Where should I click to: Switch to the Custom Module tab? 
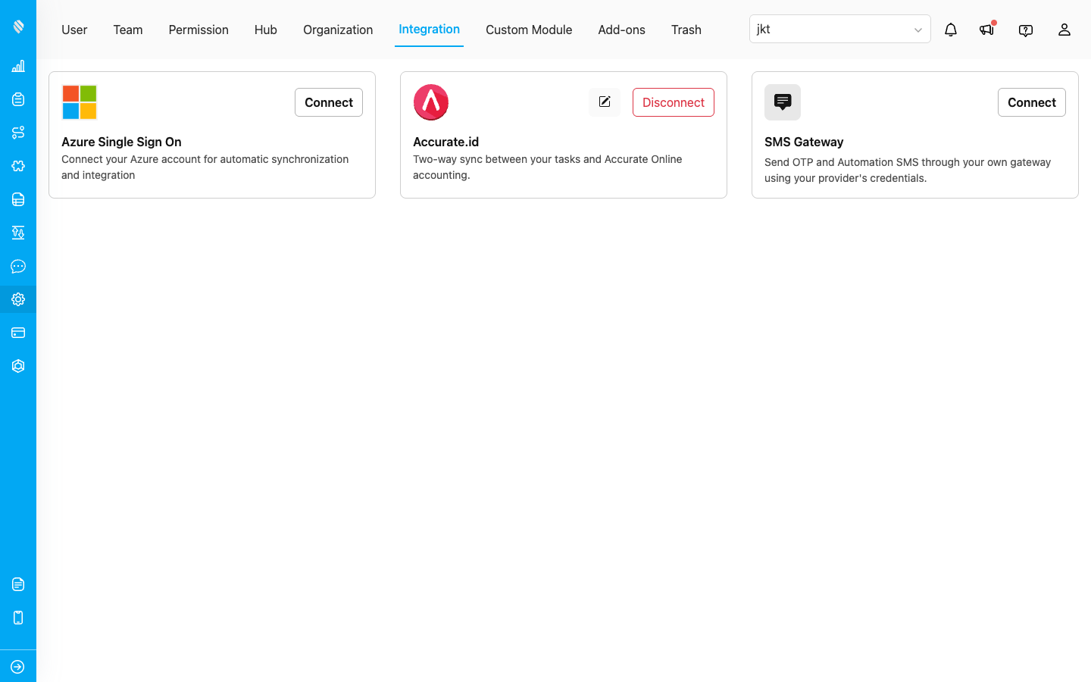coord(529,30)
